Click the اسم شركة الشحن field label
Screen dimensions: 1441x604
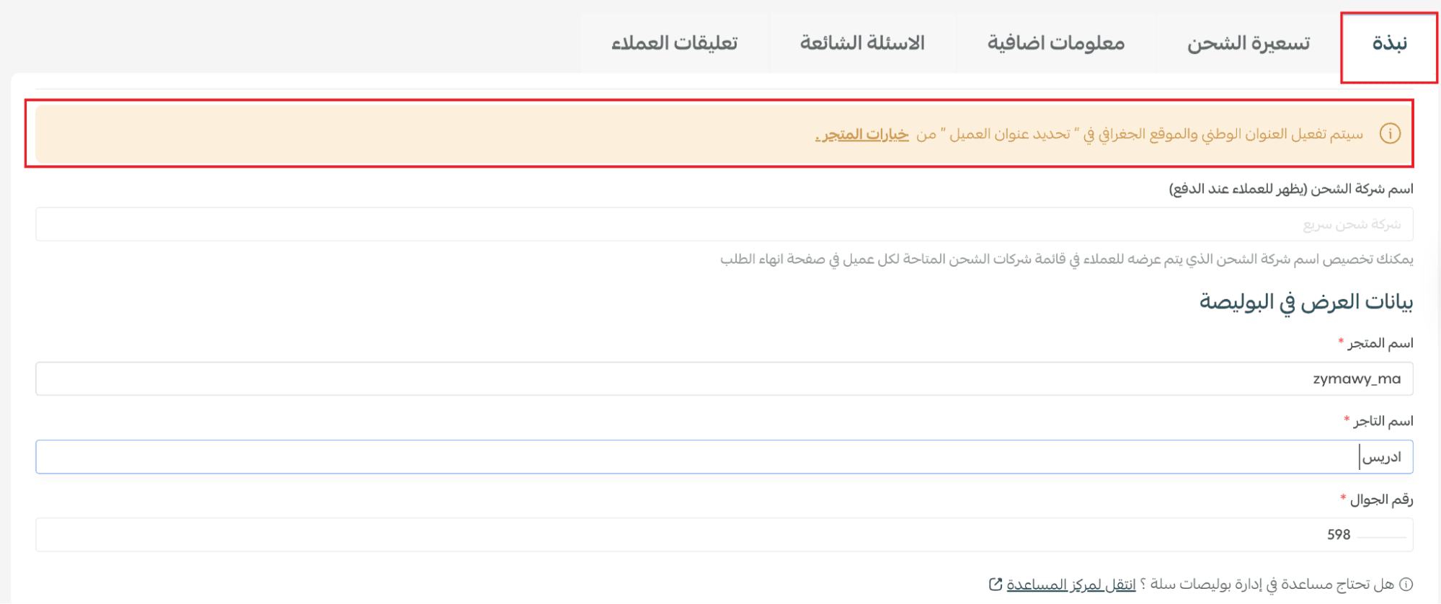(x=1290, y=190)
